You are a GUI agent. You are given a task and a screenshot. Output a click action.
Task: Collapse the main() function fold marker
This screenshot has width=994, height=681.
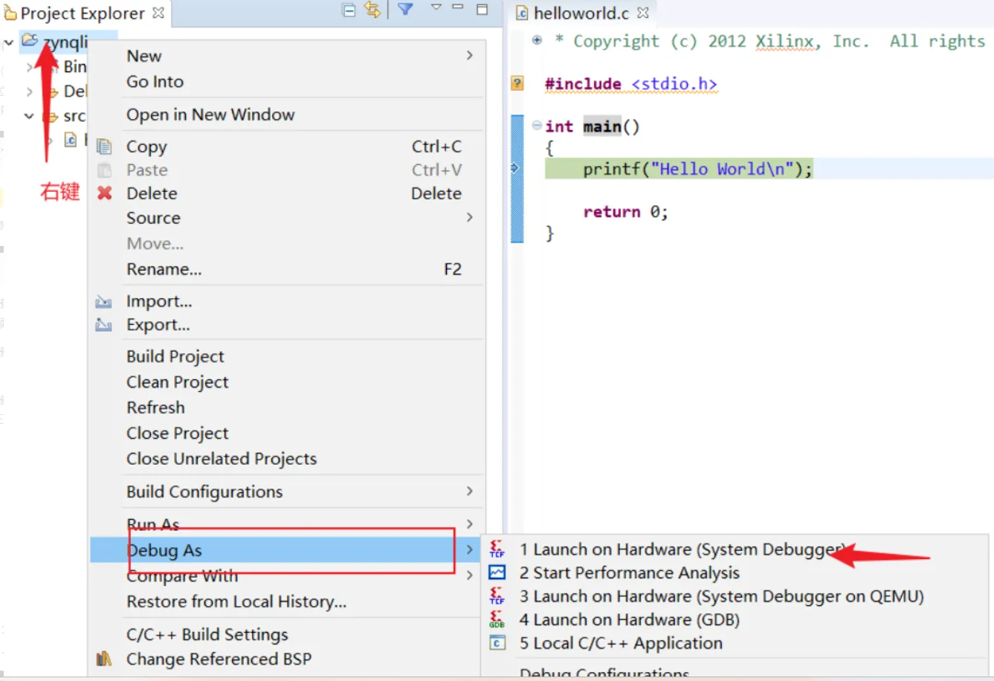tap(537, 125)
